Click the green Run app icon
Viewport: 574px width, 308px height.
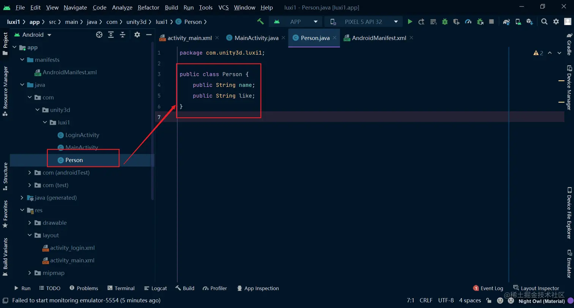(410, 22)
